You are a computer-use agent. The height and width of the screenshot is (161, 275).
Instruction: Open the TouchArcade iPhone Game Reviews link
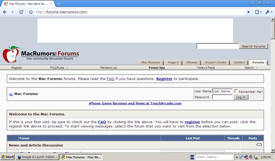(135, 103)
